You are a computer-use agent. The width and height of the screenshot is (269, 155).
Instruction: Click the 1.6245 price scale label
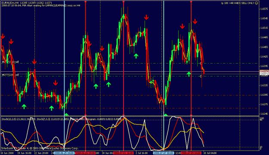264,114
